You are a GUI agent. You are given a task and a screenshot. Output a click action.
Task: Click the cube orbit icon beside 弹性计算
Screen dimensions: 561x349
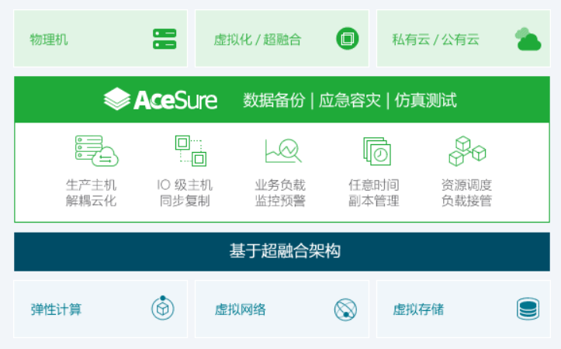pyautogui.click(x=163, y=308)
